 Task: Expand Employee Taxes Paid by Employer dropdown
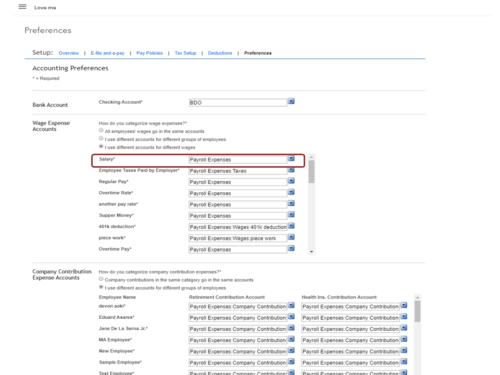(x=291, y=170)
